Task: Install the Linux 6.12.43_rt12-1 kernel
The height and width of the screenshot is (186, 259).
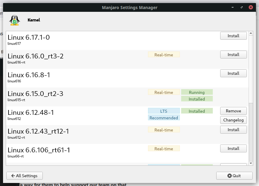Action: pos(233,130)
